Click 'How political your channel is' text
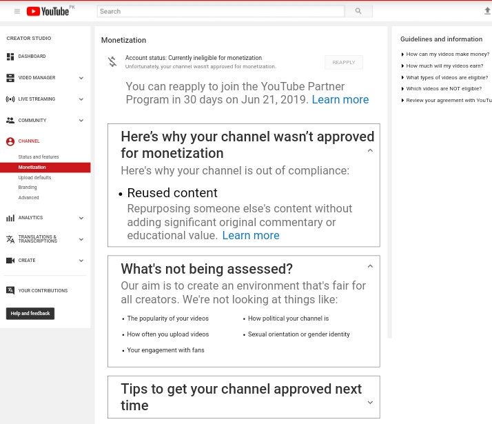The image size is (492, 424). [288, 319]
